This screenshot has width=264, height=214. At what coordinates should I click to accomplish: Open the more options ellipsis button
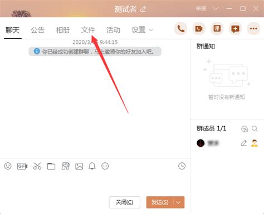click(x=253, y=28)
